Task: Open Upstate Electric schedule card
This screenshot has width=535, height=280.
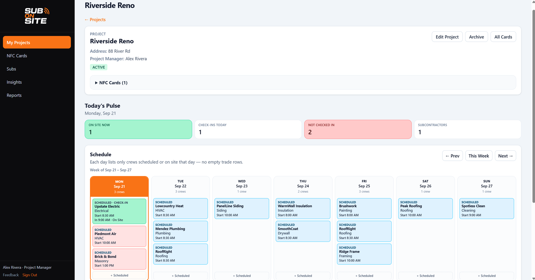Action: pos(119,211)
